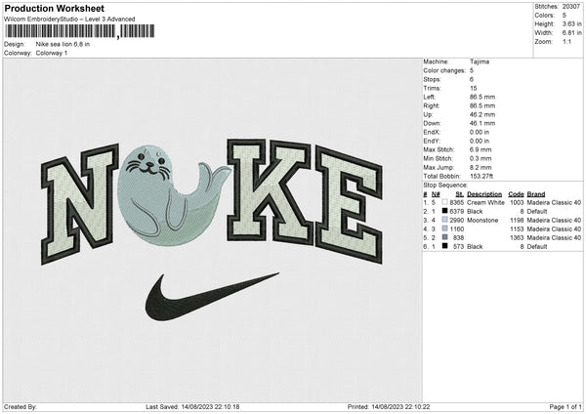Click the Width value "6.81 in"
This screenshot has width=586, height=414.
(571, 33)
